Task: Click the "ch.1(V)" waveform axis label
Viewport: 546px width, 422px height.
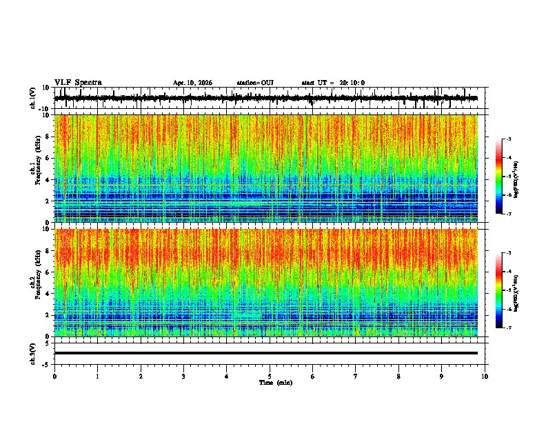Action: (33, 98)
